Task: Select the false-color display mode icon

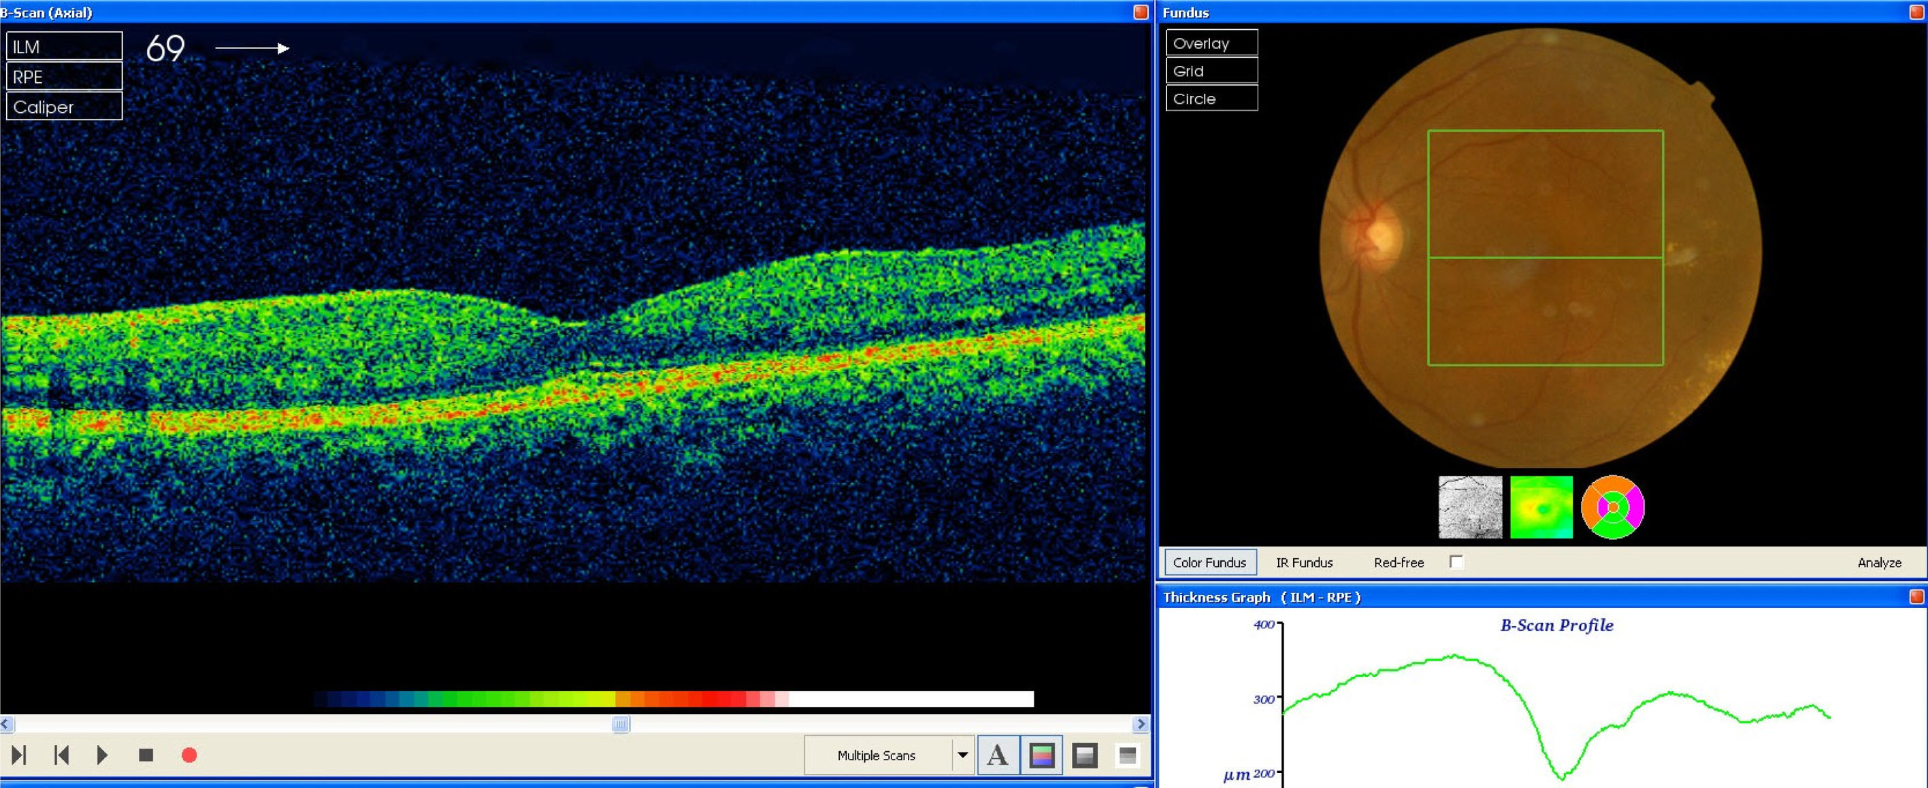Action: (x=1042, y=755)
